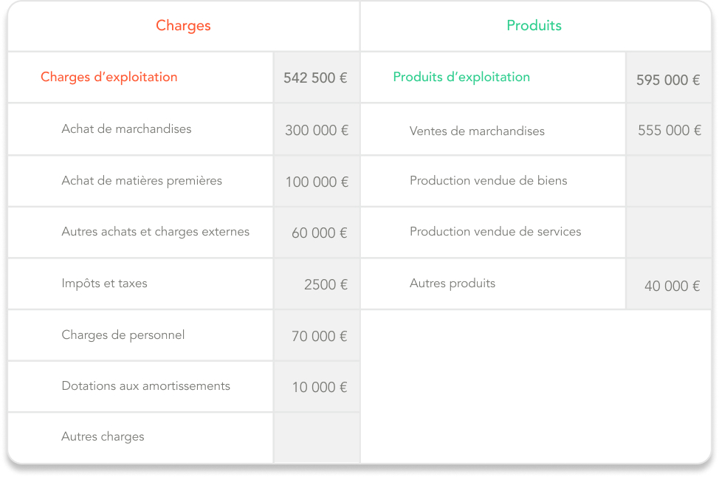Select the 2500 € amount cell
Image resolution: width=719 pixels, height=477 pixels.
tap(317, 284)
